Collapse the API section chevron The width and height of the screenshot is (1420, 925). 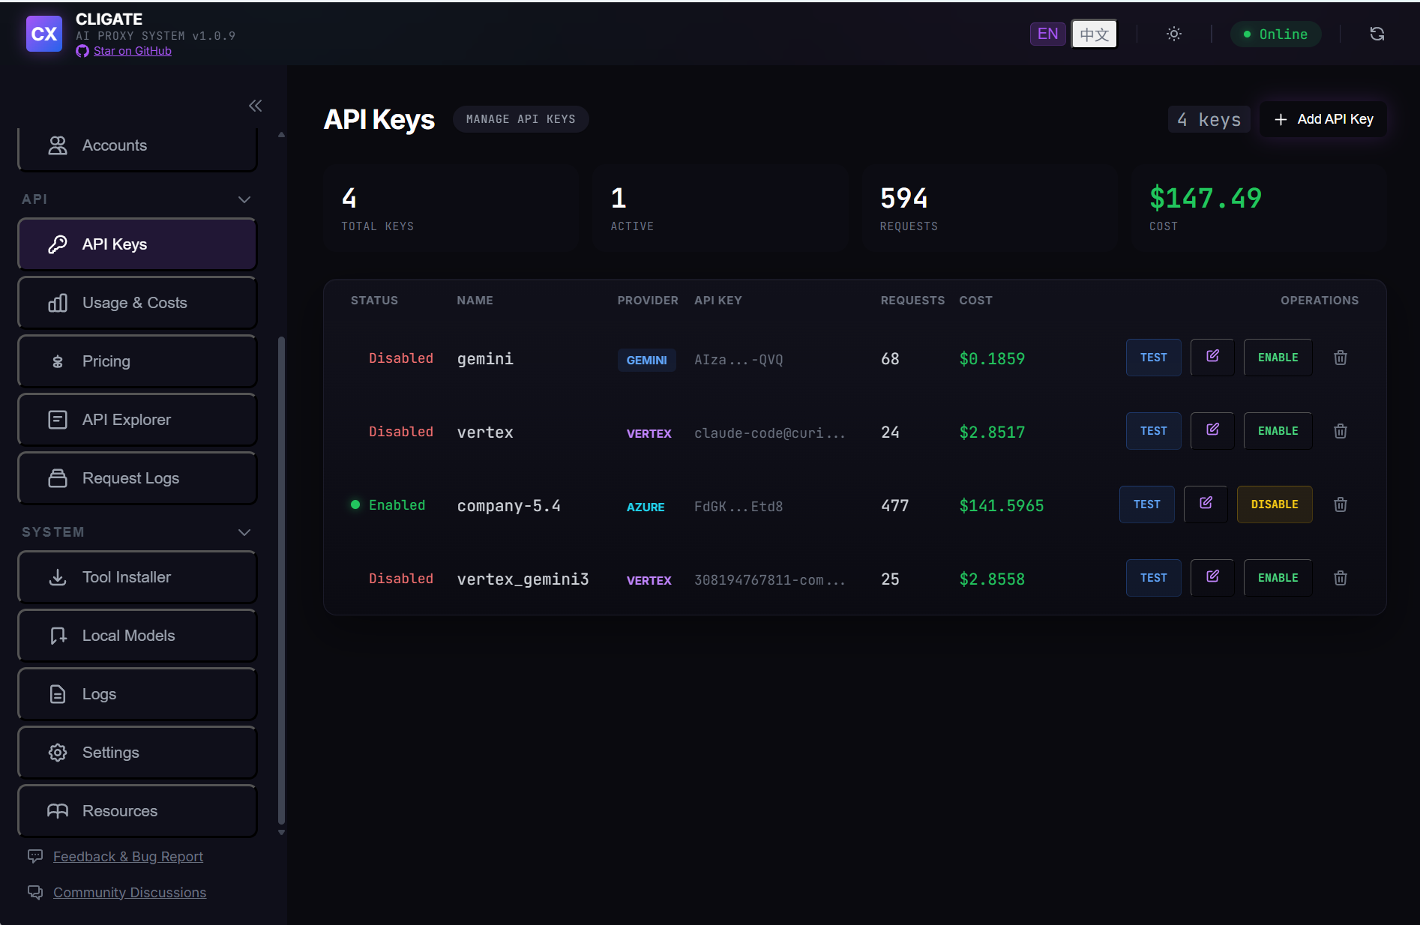pyautogui.click(x=244, y=199)
